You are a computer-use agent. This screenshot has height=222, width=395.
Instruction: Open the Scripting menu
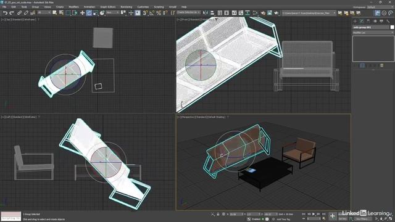159,7
